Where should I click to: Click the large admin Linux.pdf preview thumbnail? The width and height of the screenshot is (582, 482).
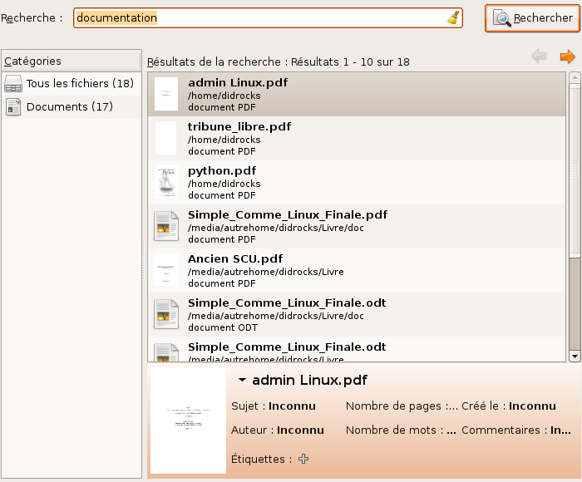tap(188, 421)
